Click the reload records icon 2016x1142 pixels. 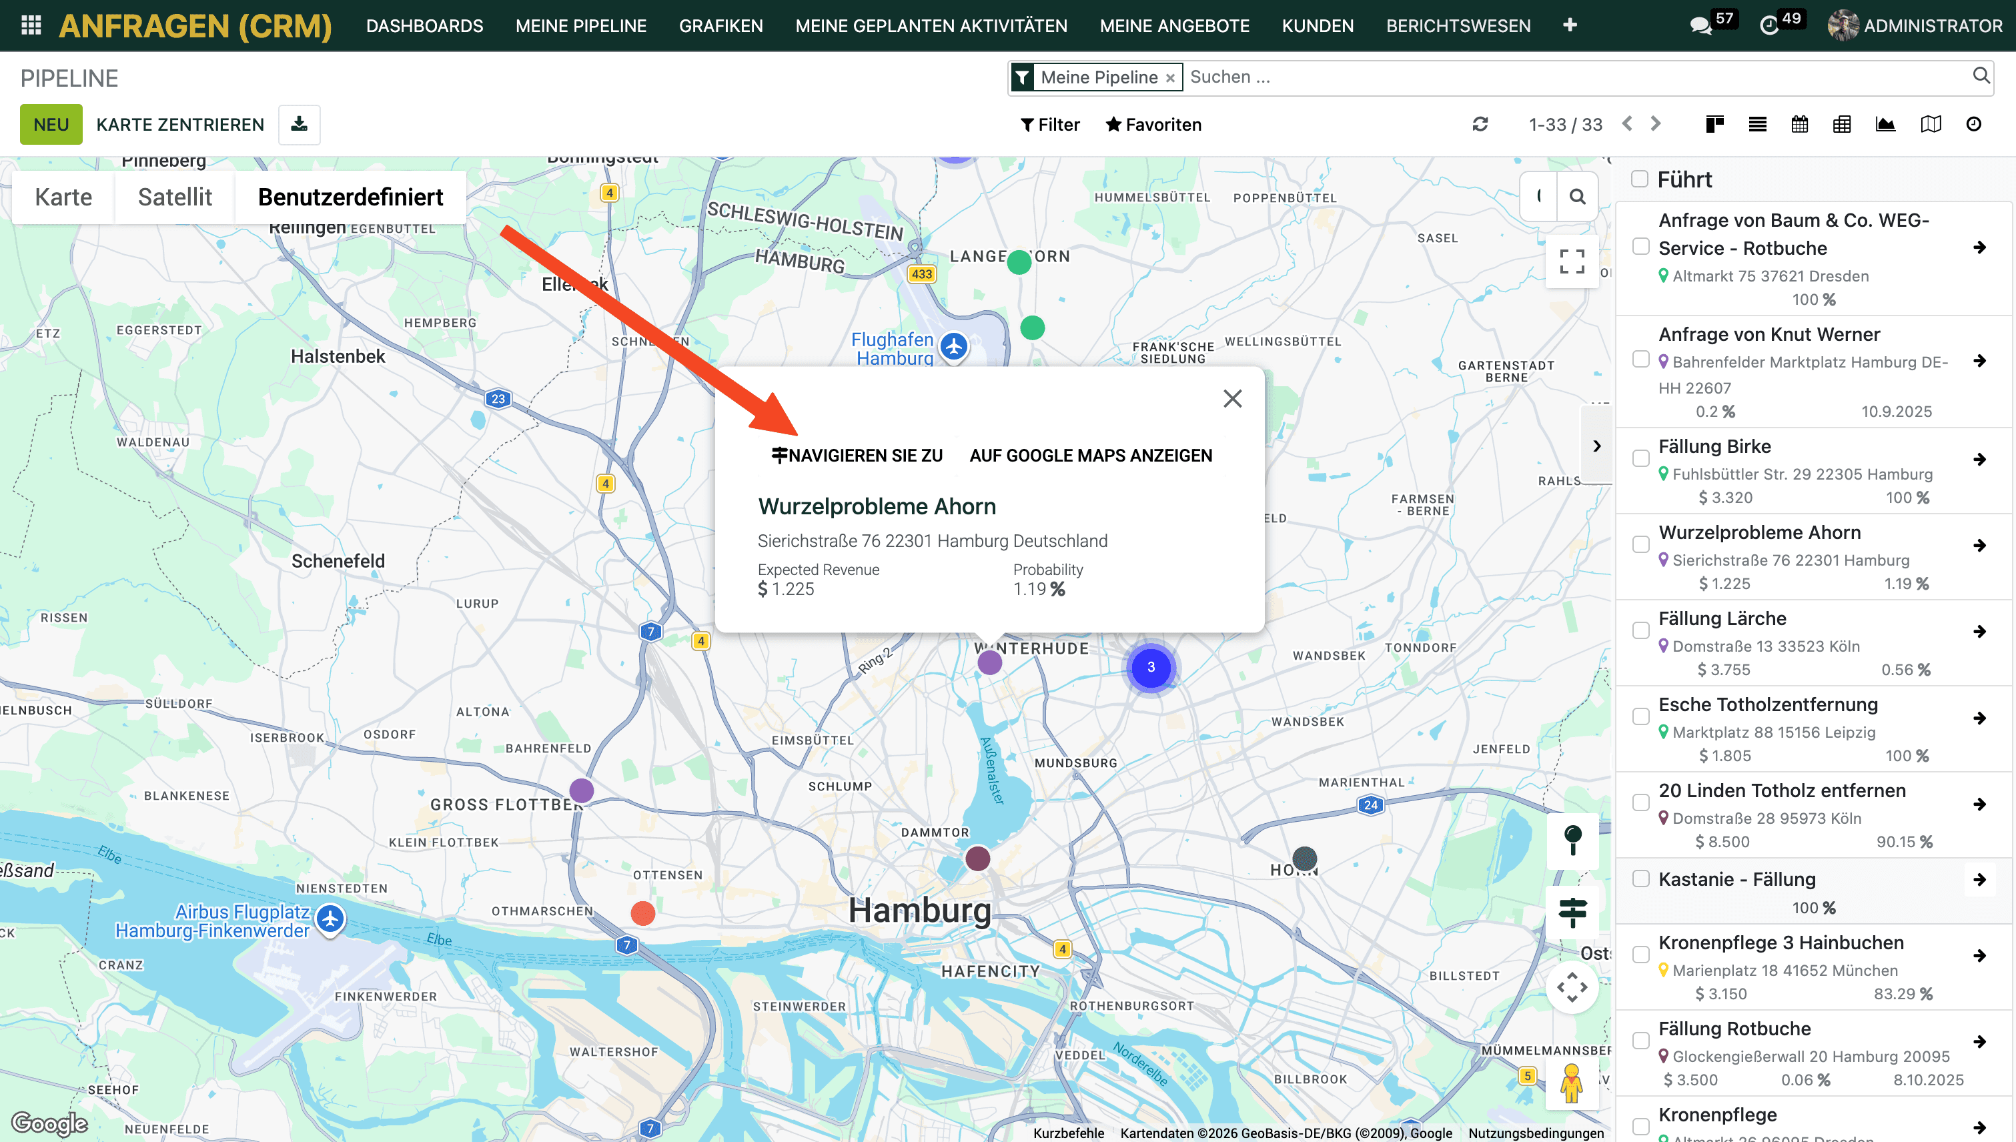click(1480, 124)
